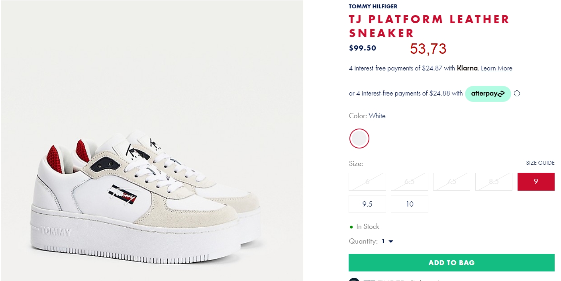Open the SIZE GUIDE link
This screenshot has width=561, height=281.
540,163
